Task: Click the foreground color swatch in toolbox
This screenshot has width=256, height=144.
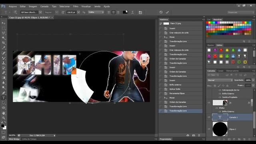Action: pyautogui.click(x=2, y=126)
